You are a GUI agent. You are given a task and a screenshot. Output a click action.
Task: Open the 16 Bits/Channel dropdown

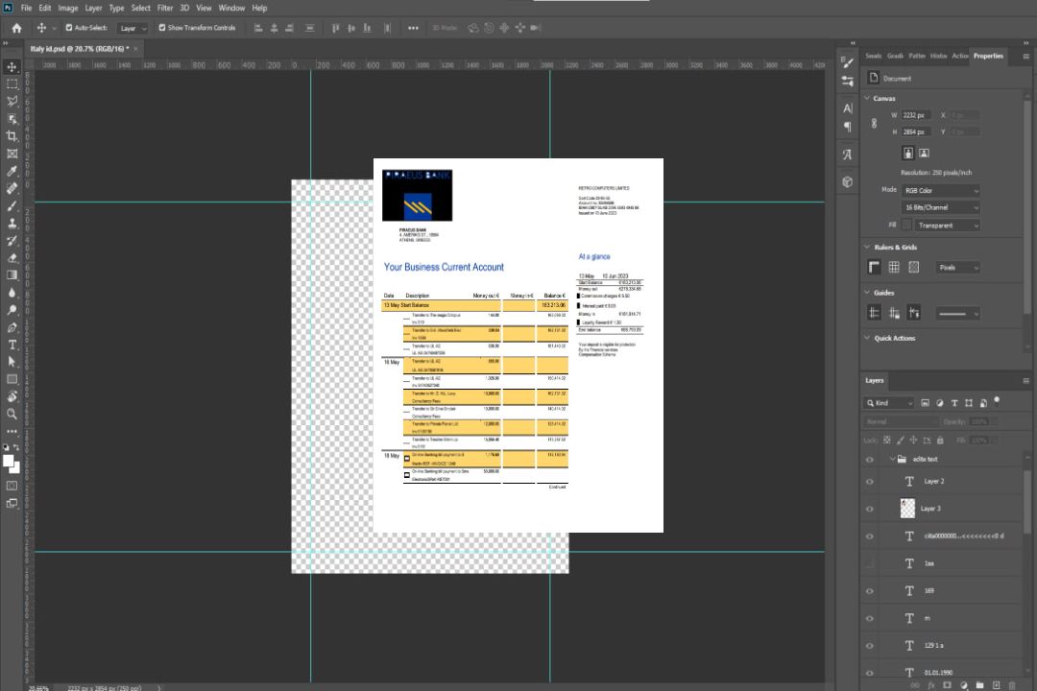[x=941, y=208]
